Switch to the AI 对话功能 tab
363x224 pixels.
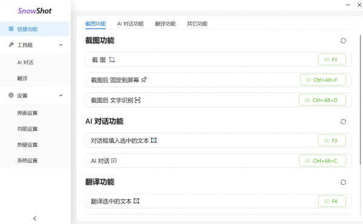pyautogui.click(x=130, y=24)
